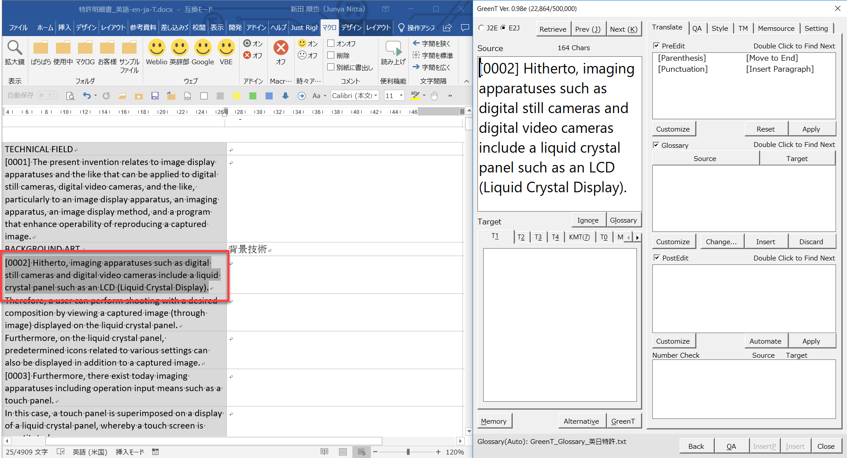
Task: Uncheck the PreEdit checkbox
Action: coord(656,46)
